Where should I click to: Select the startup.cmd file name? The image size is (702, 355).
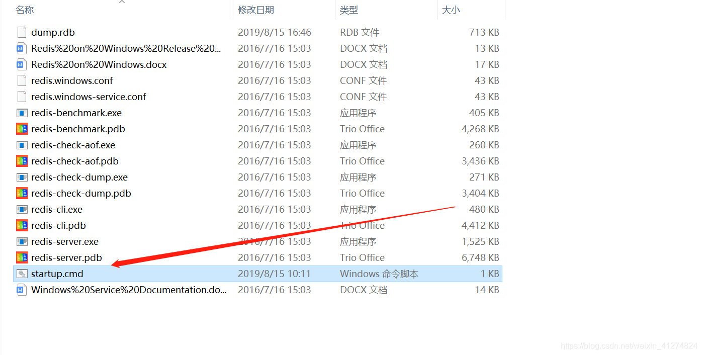pyautogui.click(x=57, y=274)
